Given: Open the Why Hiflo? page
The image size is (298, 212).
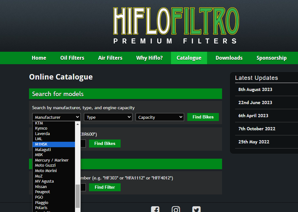Looking at the screenshot, I should pos(149,58).
